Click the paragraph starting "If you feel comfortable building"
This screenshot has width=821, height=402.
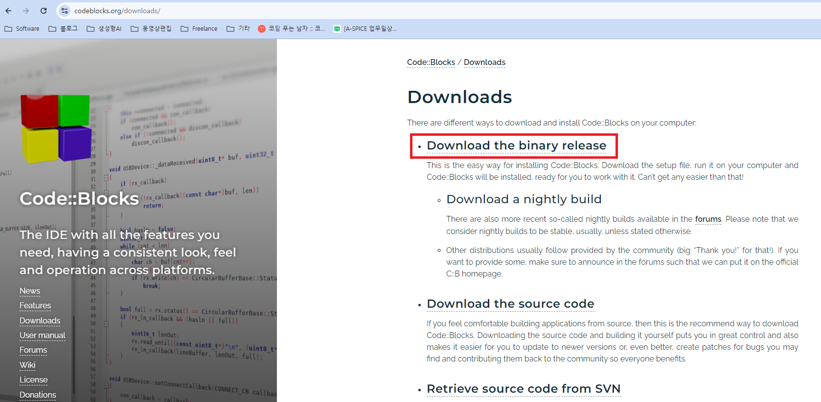613,341
